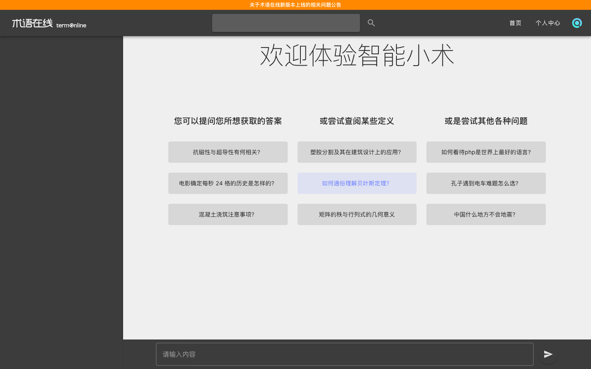Ask about 孔子遇到电车难题怎么选?

(x=486, y=183)
